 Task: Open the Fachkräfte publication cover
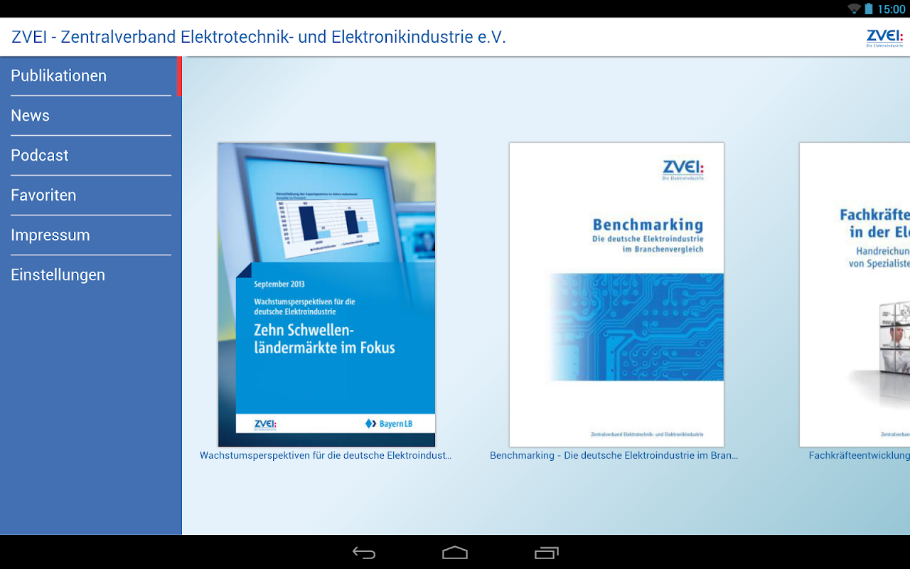tap(855, 294)
